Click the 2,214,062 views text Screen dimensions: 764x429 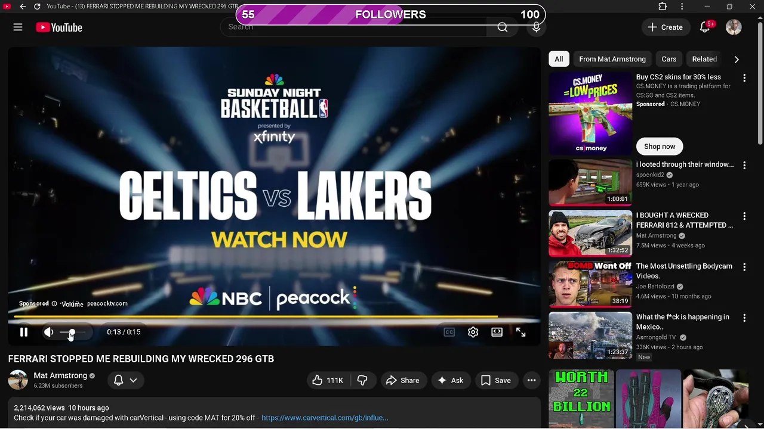pyautogui.click(x=39, y=408)
